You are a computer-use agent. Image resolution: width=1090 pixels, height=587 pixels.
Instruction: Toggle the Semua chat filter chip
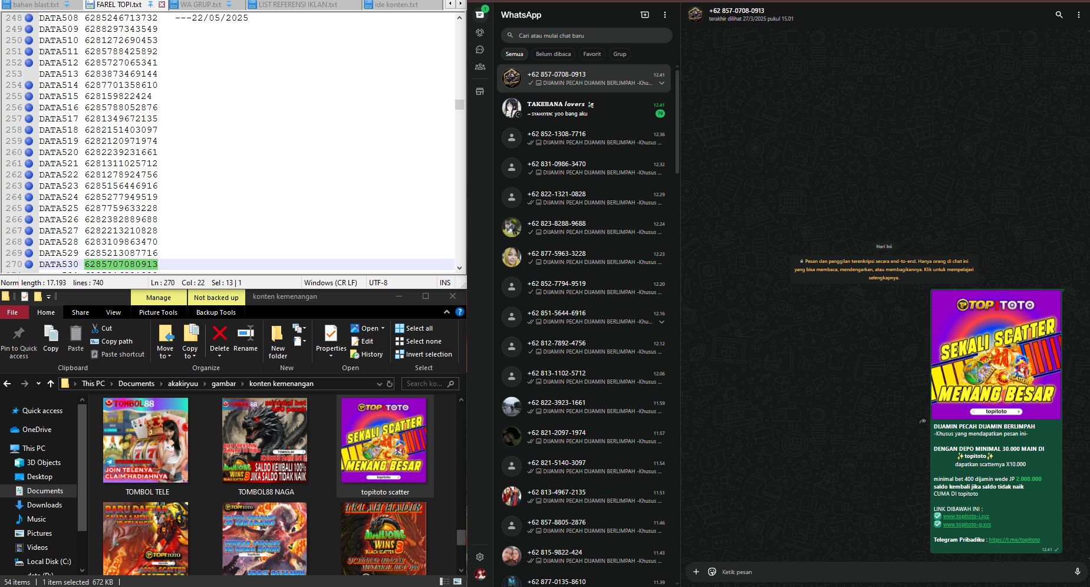514,54
